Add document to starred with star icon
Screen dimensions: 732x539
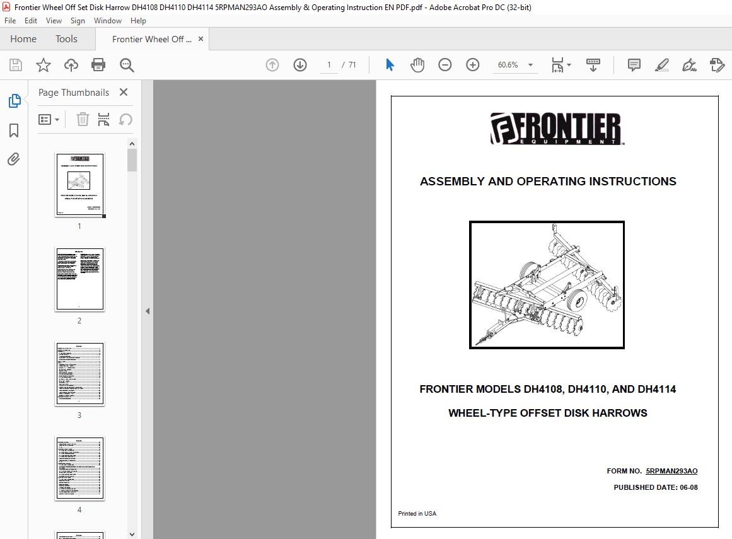point(44,65)
